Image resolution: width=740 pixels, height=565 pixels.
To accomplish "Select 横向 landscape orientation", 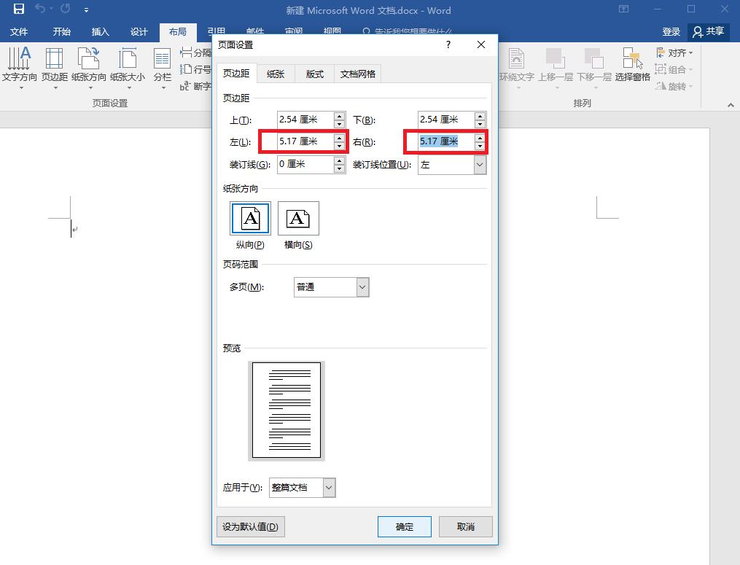I will coord(298,218).
